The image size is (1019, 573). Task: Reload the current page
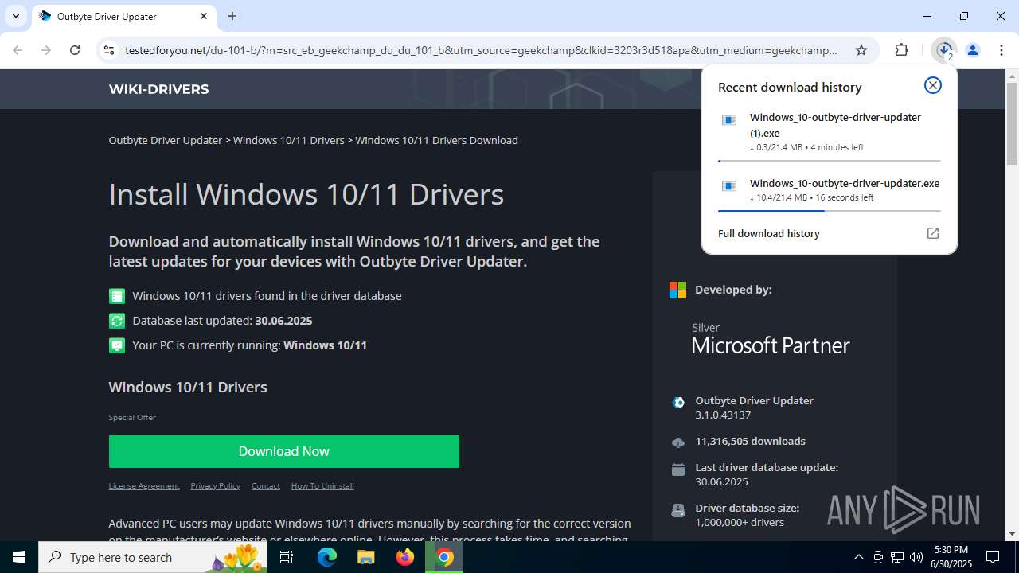(x=75, y=50)
